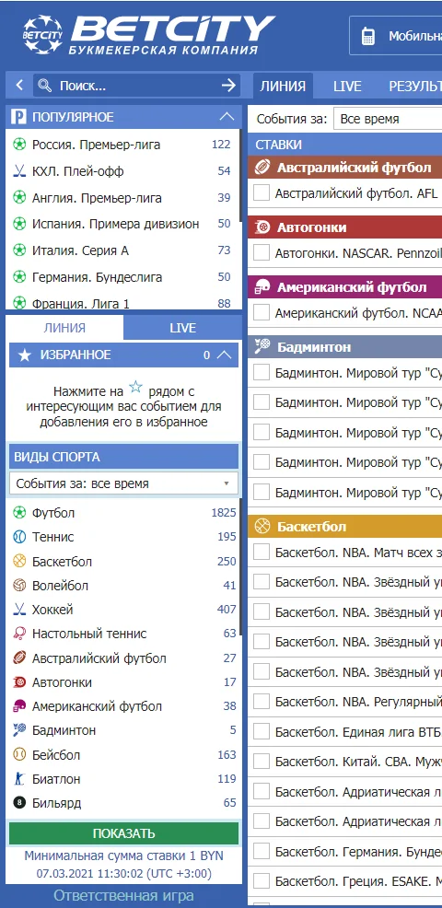Click Автогонки section header icon
The width and height of the screenshot is (442, 908).
[x=262, y=227]
